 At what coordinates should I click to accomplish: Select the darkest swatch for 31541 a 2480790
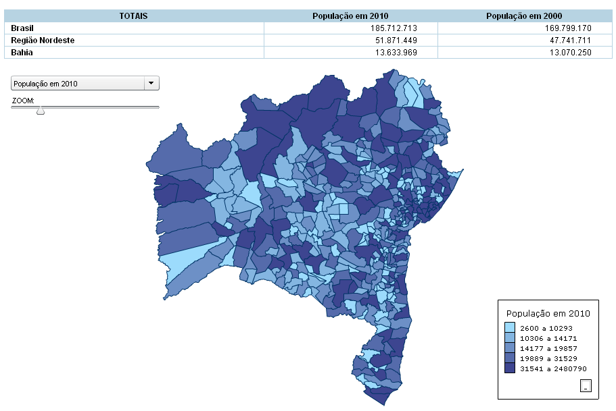coord(510,368)
